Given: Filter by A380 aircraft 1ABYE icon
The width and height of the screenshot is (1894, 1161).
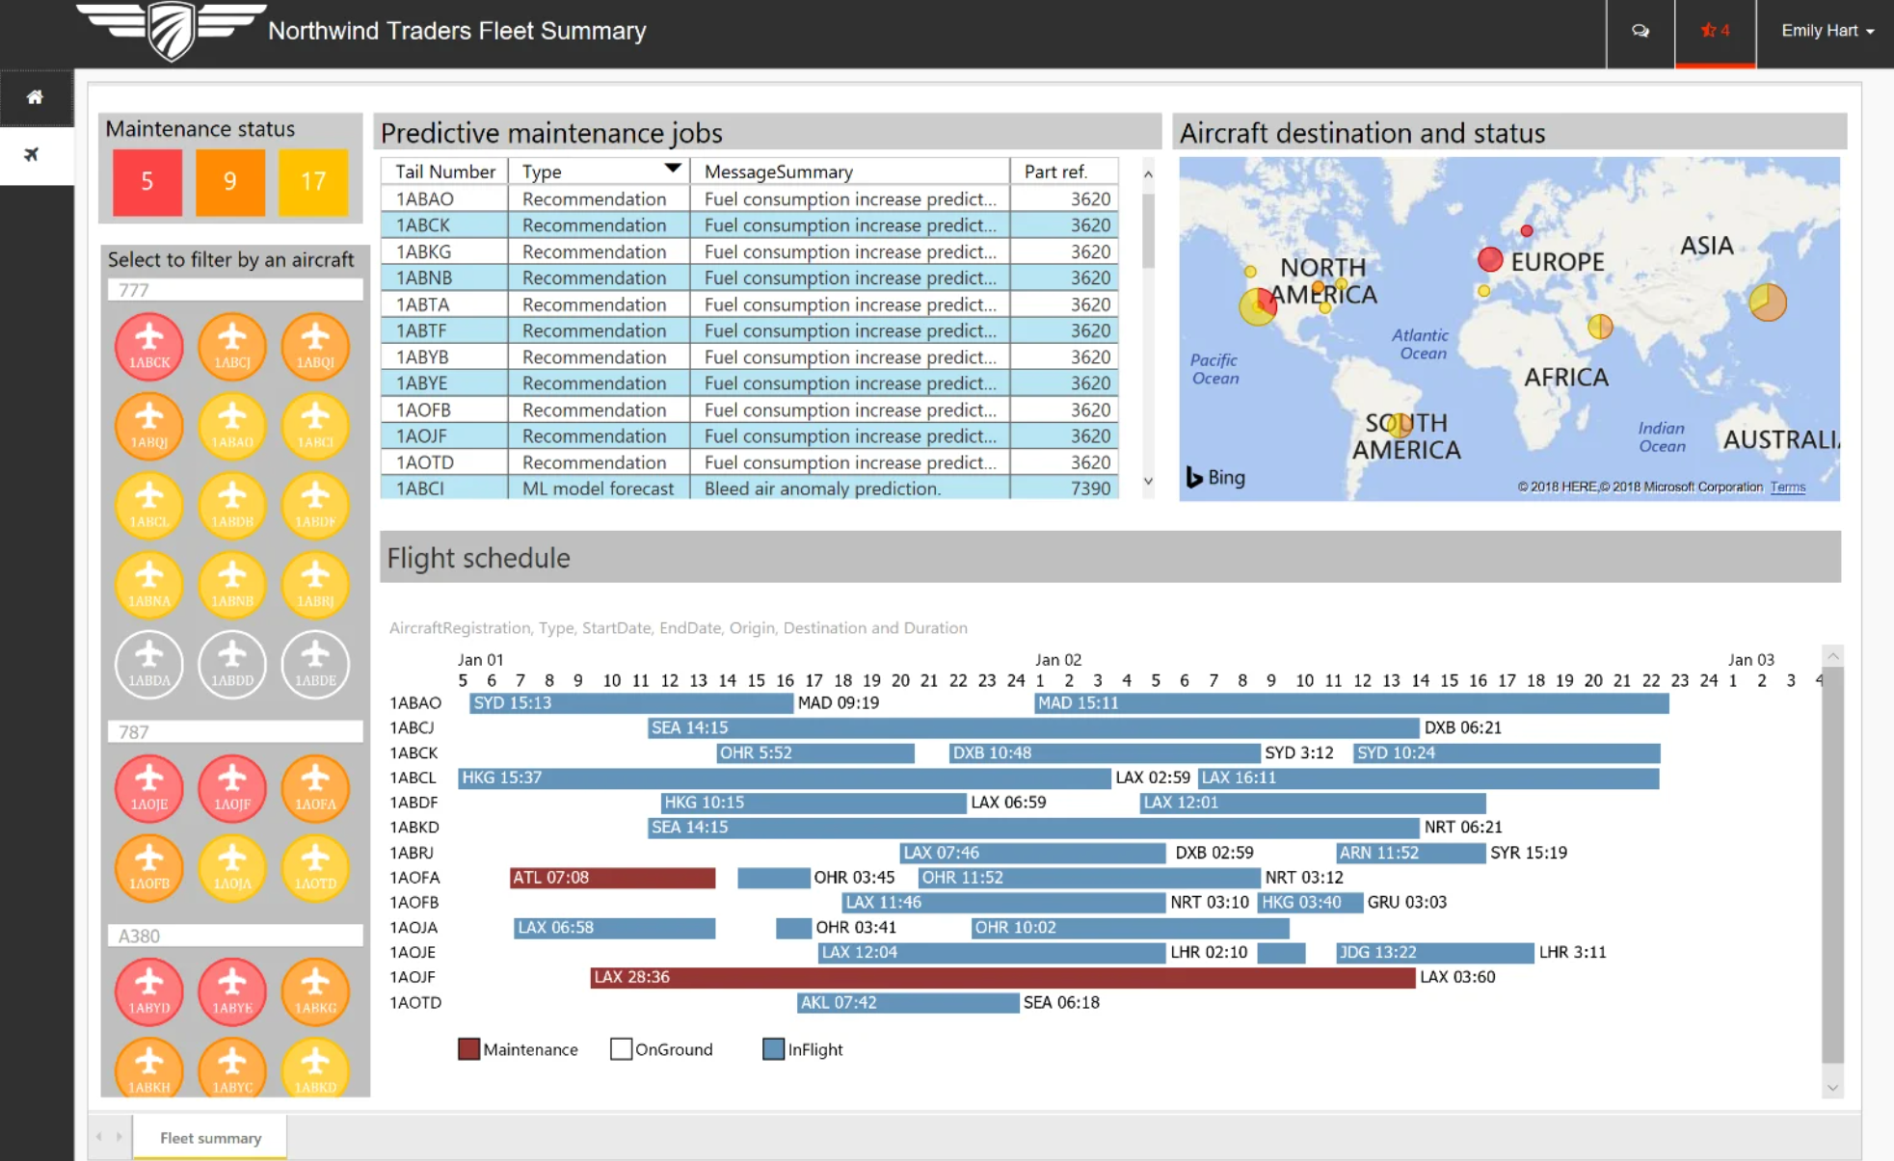Looking at the screenshot, I should [x=232, y=992].
